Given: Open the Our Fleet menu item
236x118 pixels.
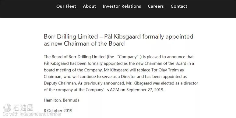Looking at the screenshot, I should tap(66, 6).
